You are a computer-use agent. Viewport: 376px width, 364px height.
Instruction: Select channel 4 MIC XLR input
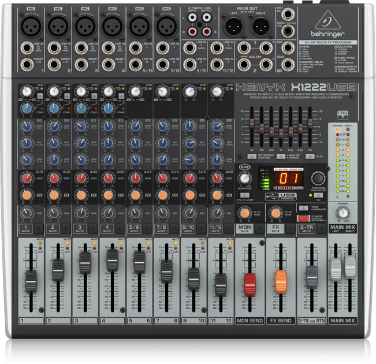click(x=112, y=25)
